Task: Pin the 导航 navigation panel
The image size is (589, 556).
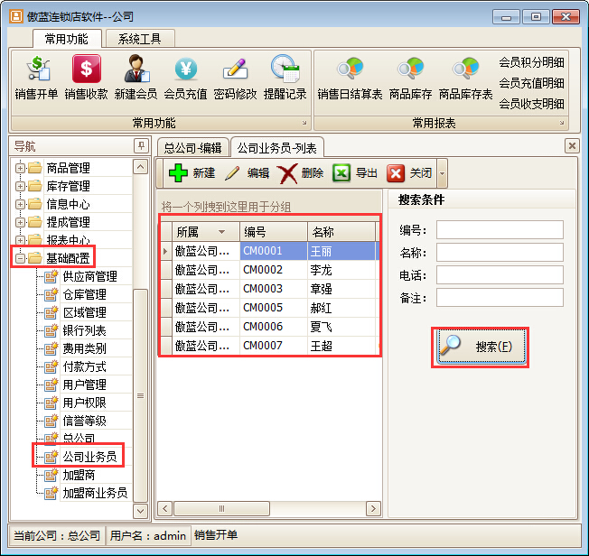Action: (x=140, y=146)
